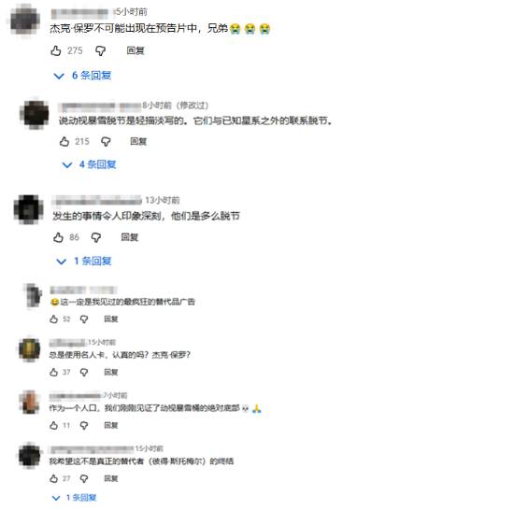Like the comment with 275 likes

(x=56, y=50)
